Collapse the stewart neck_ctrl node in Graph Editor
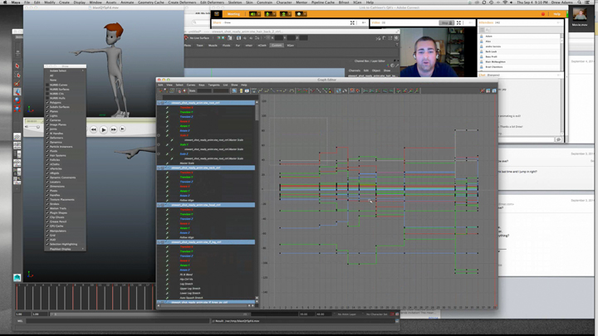Viewport: 598px width, 336px height. tap(160, 168)
